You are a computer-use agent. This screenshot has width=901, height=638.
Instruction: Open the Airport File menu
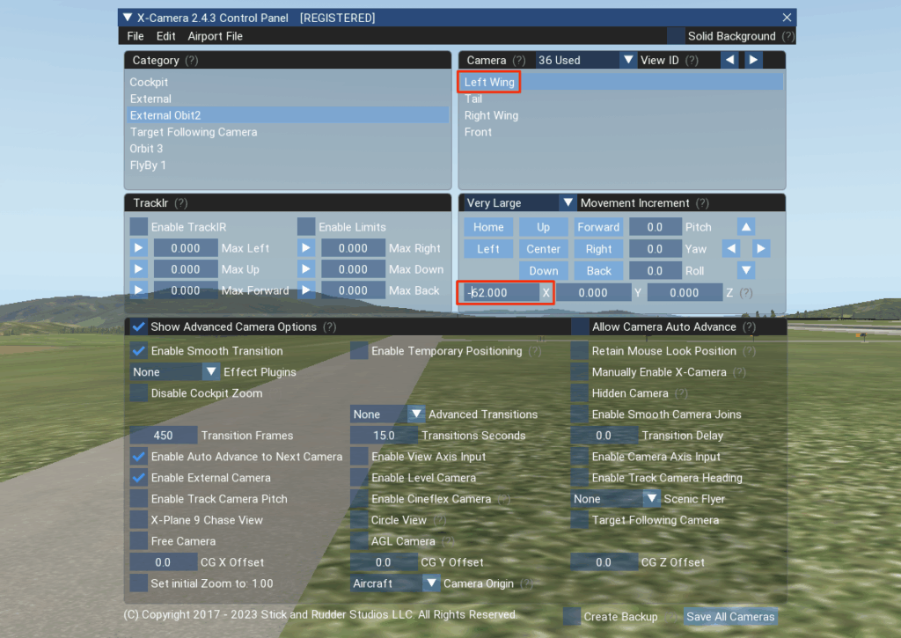point(215,36)
